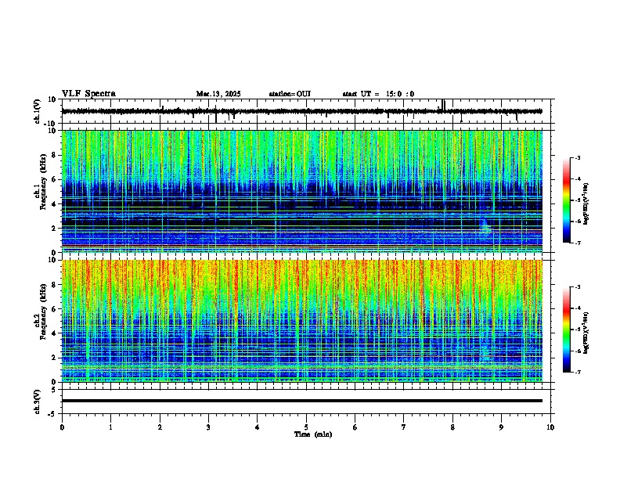This screenshot has height=479, width=620.
Task: Click the ch.2 PSD color scale bar
Action: click(567, 330)
